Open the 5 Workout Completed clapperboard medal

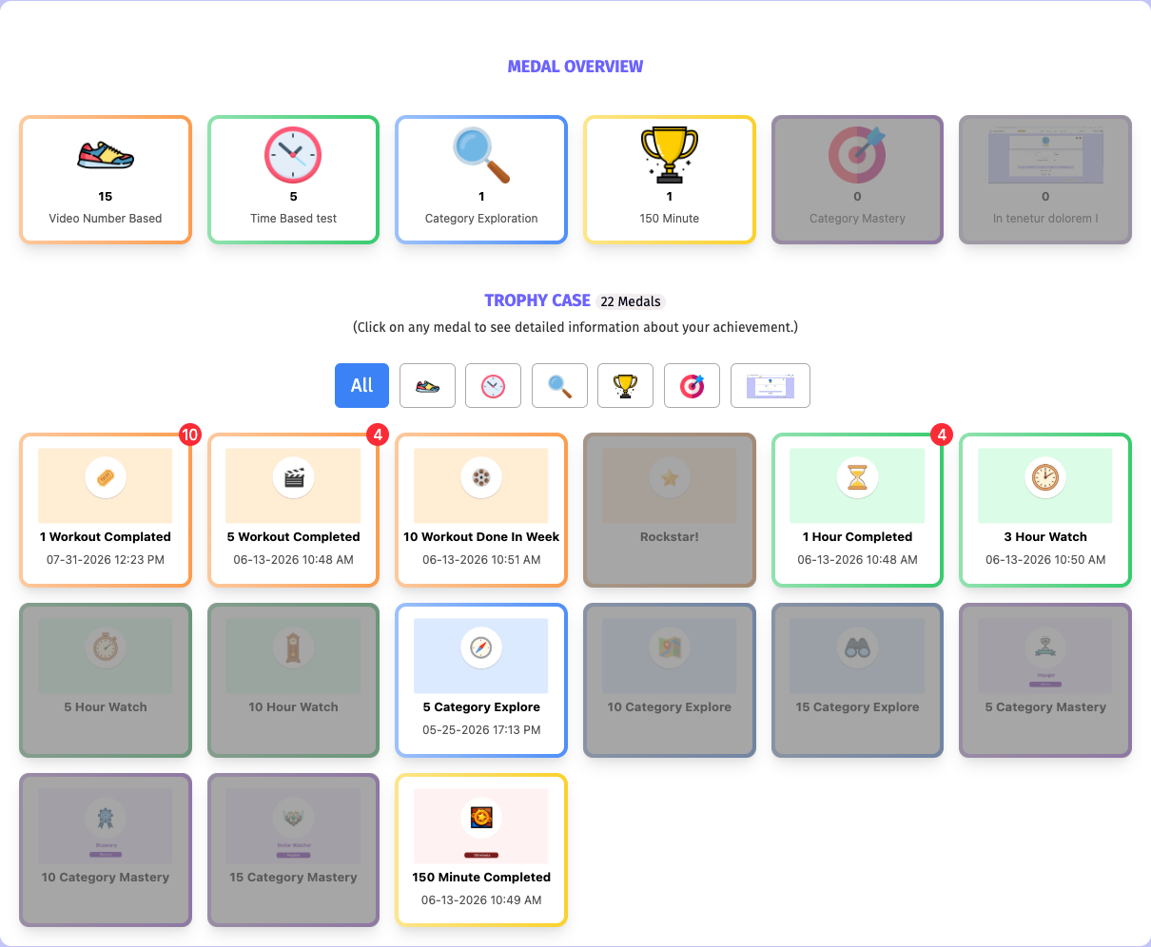tap(293, 510)
